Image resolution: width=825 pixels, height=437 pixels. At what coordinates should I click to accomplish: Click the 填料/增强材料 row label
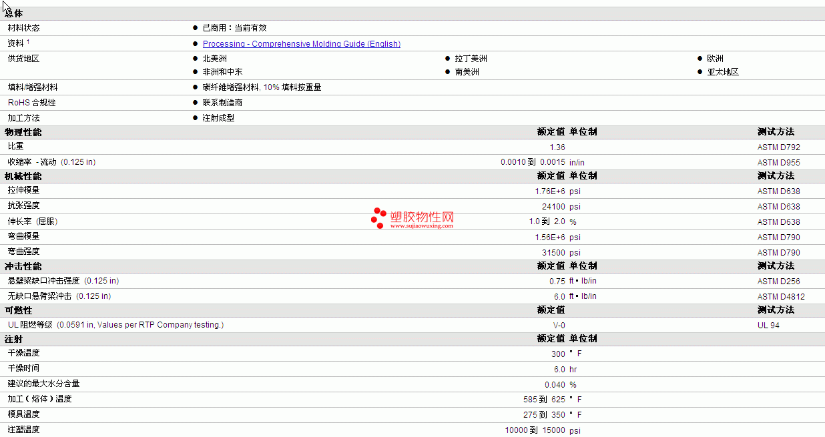[33, 87]
